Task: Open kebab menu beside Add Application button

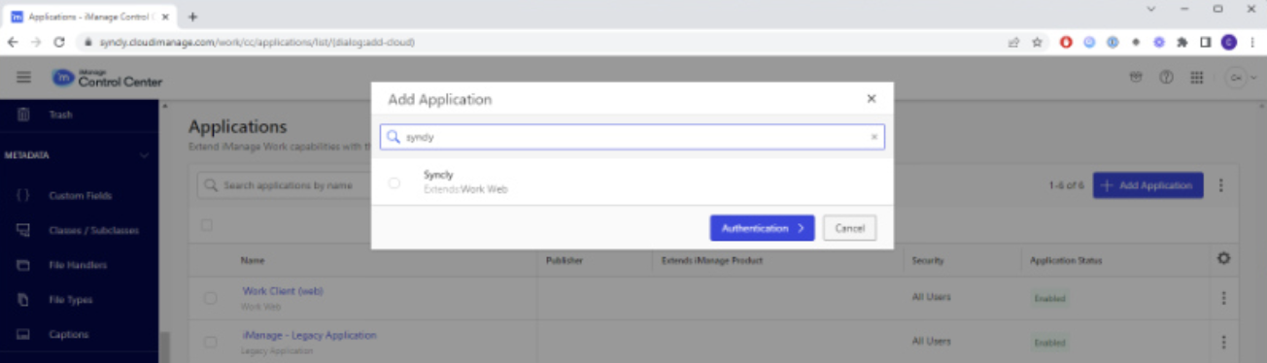Action: click(x=1221, y=184)
